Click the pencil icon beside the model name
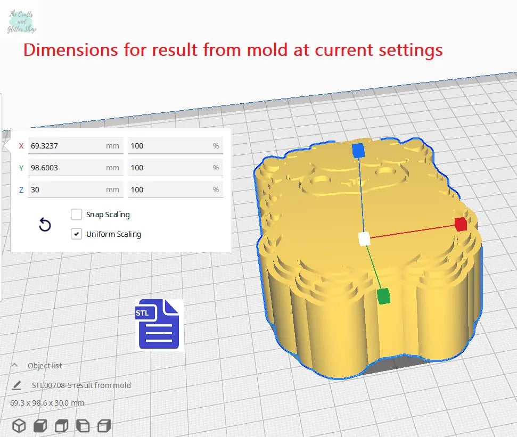Viewport: 517px width, 437px height. point(17,385)
